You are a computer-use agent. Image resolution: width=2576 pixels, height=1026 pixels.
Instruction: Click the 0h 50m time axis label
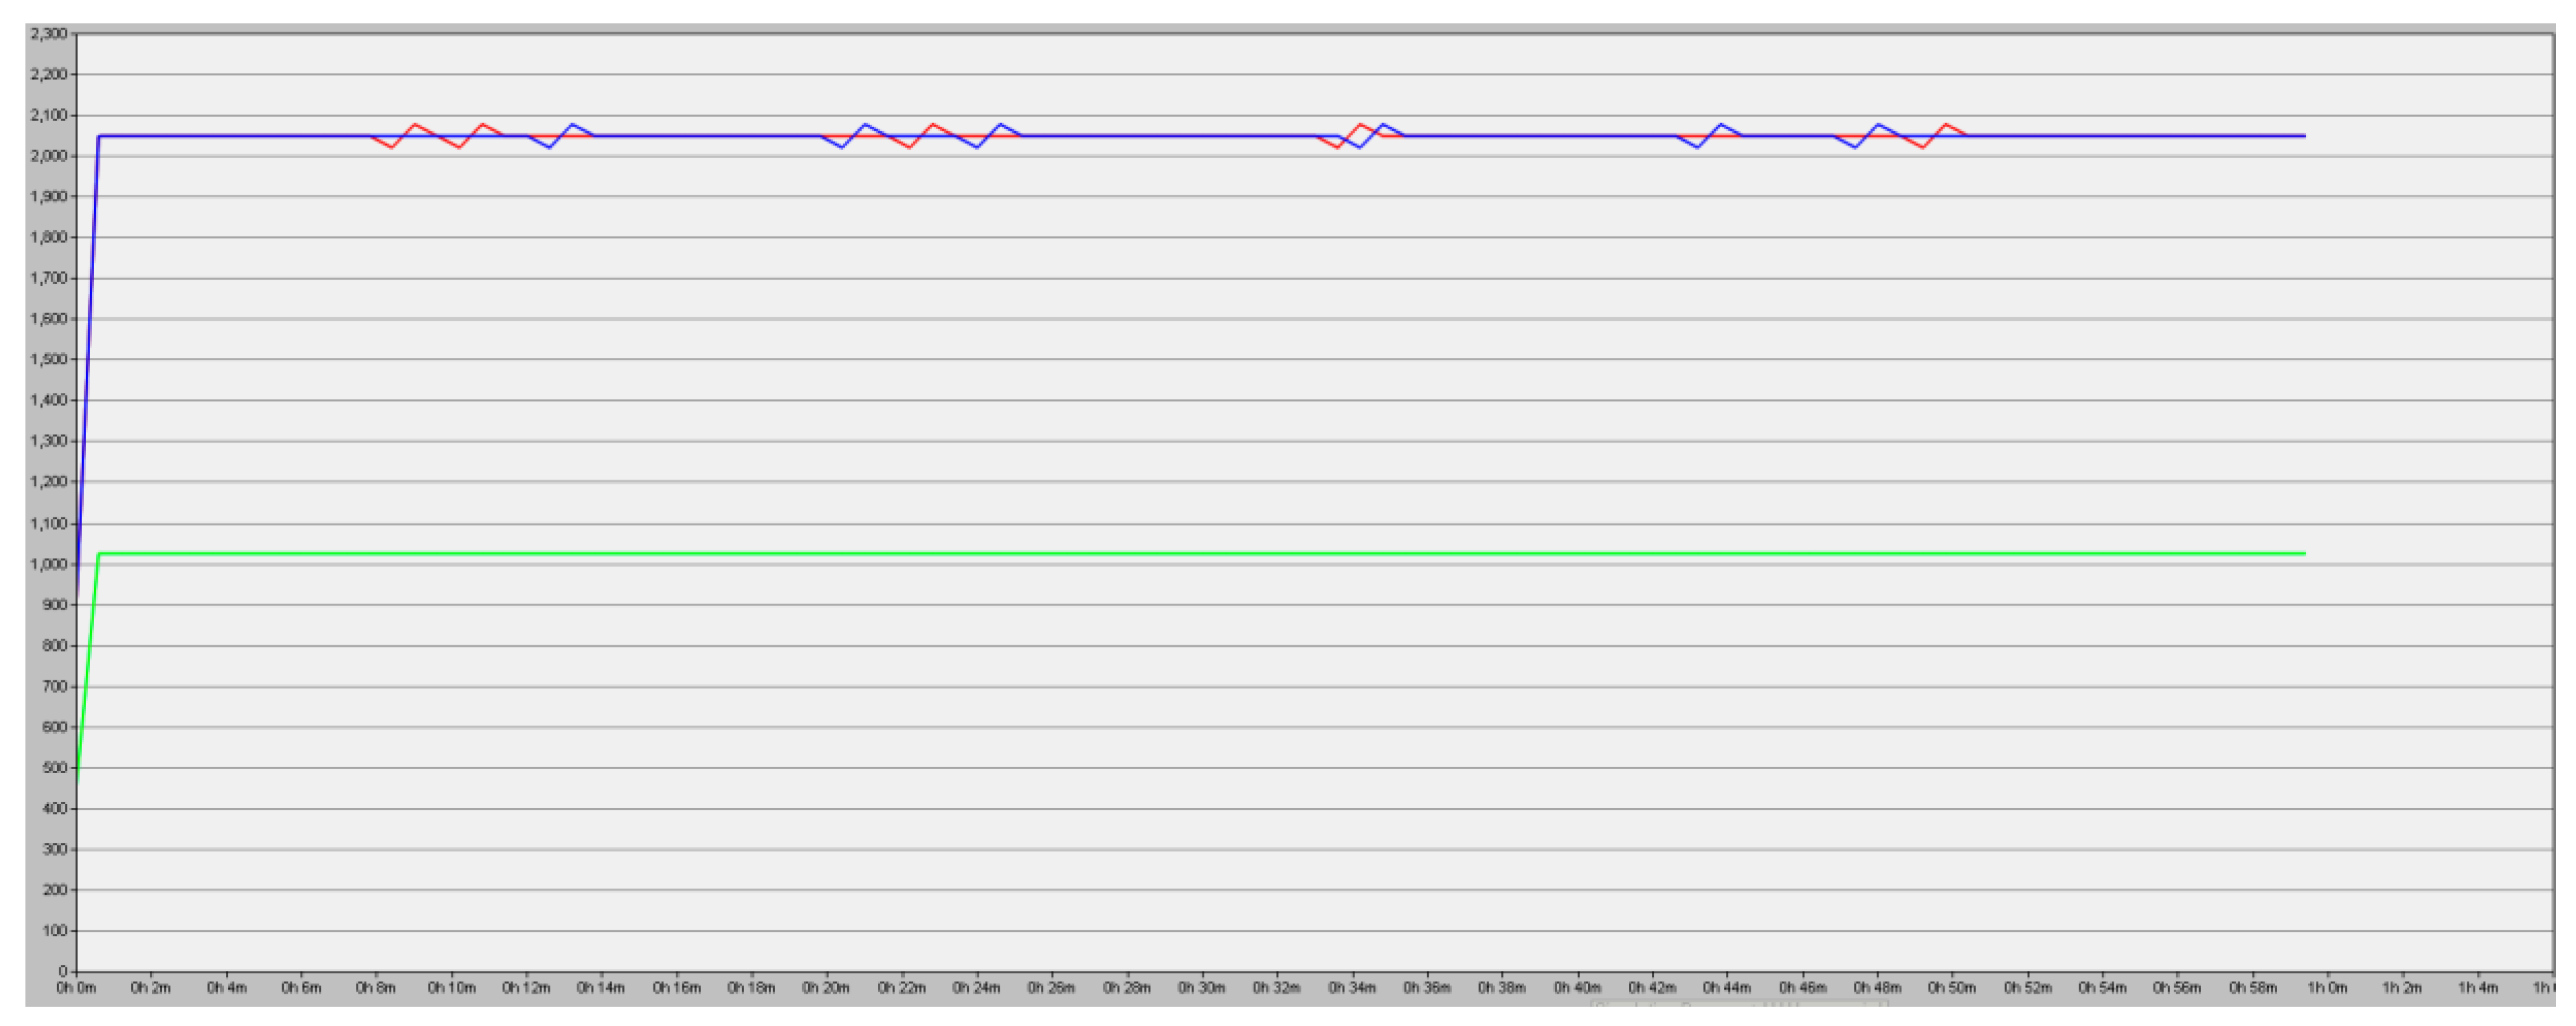[x=1951, y=988]
